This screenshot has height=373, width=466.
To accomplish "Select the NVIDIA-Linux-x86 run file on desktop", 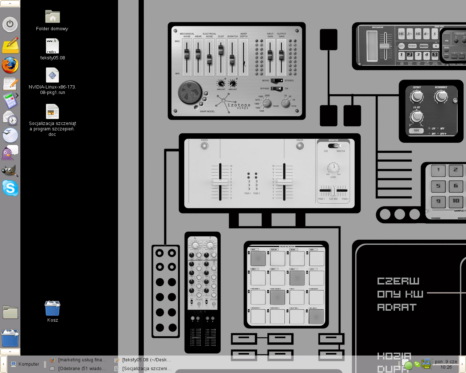I will pos(52,76).
